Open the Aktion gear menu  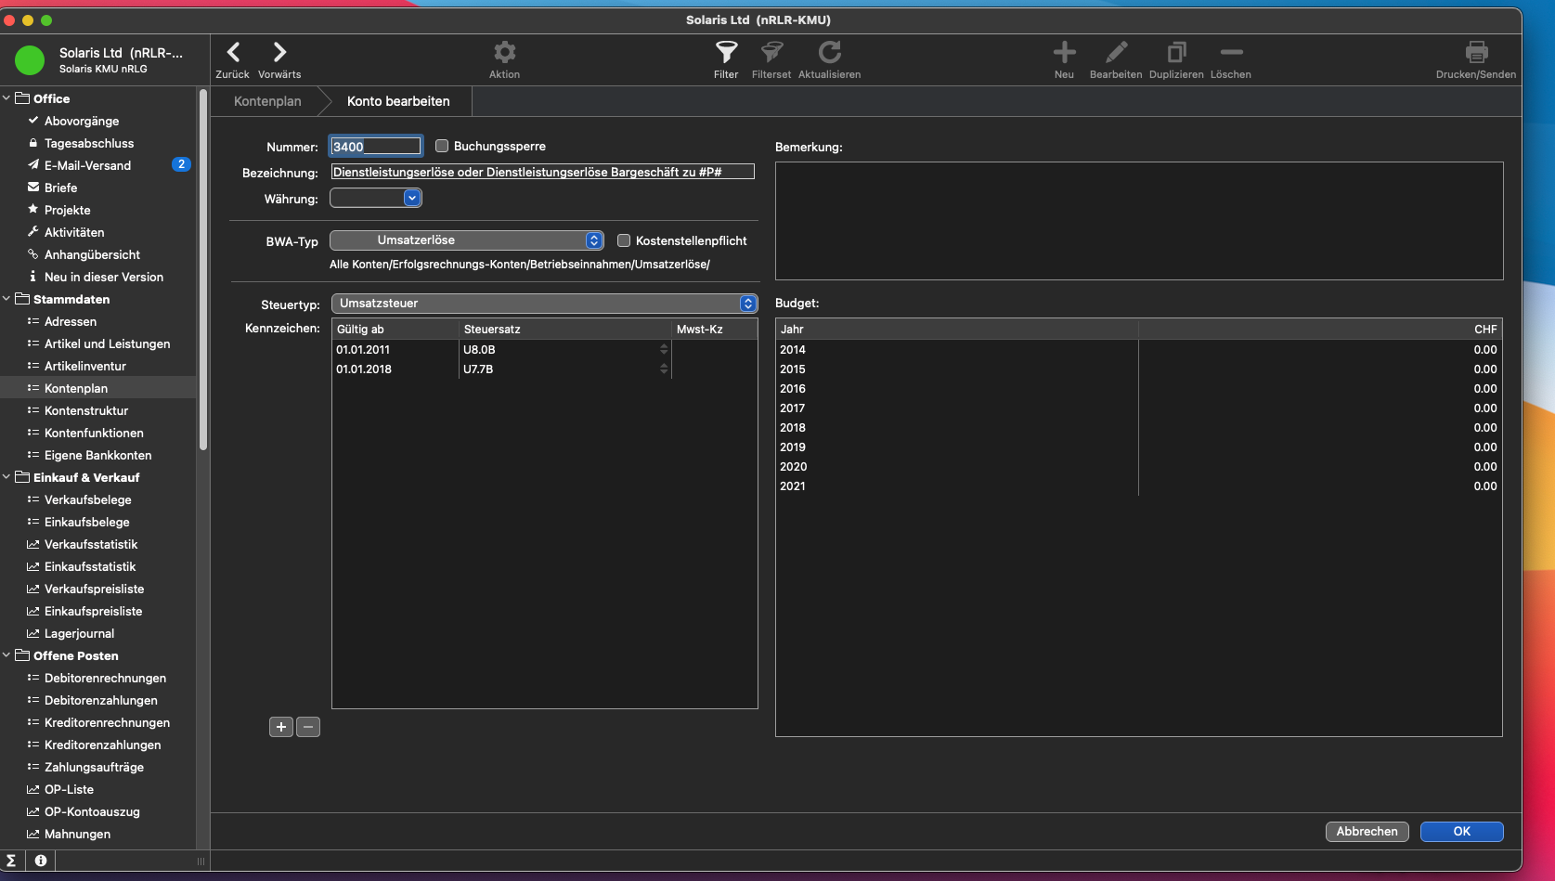pos(504,53)
